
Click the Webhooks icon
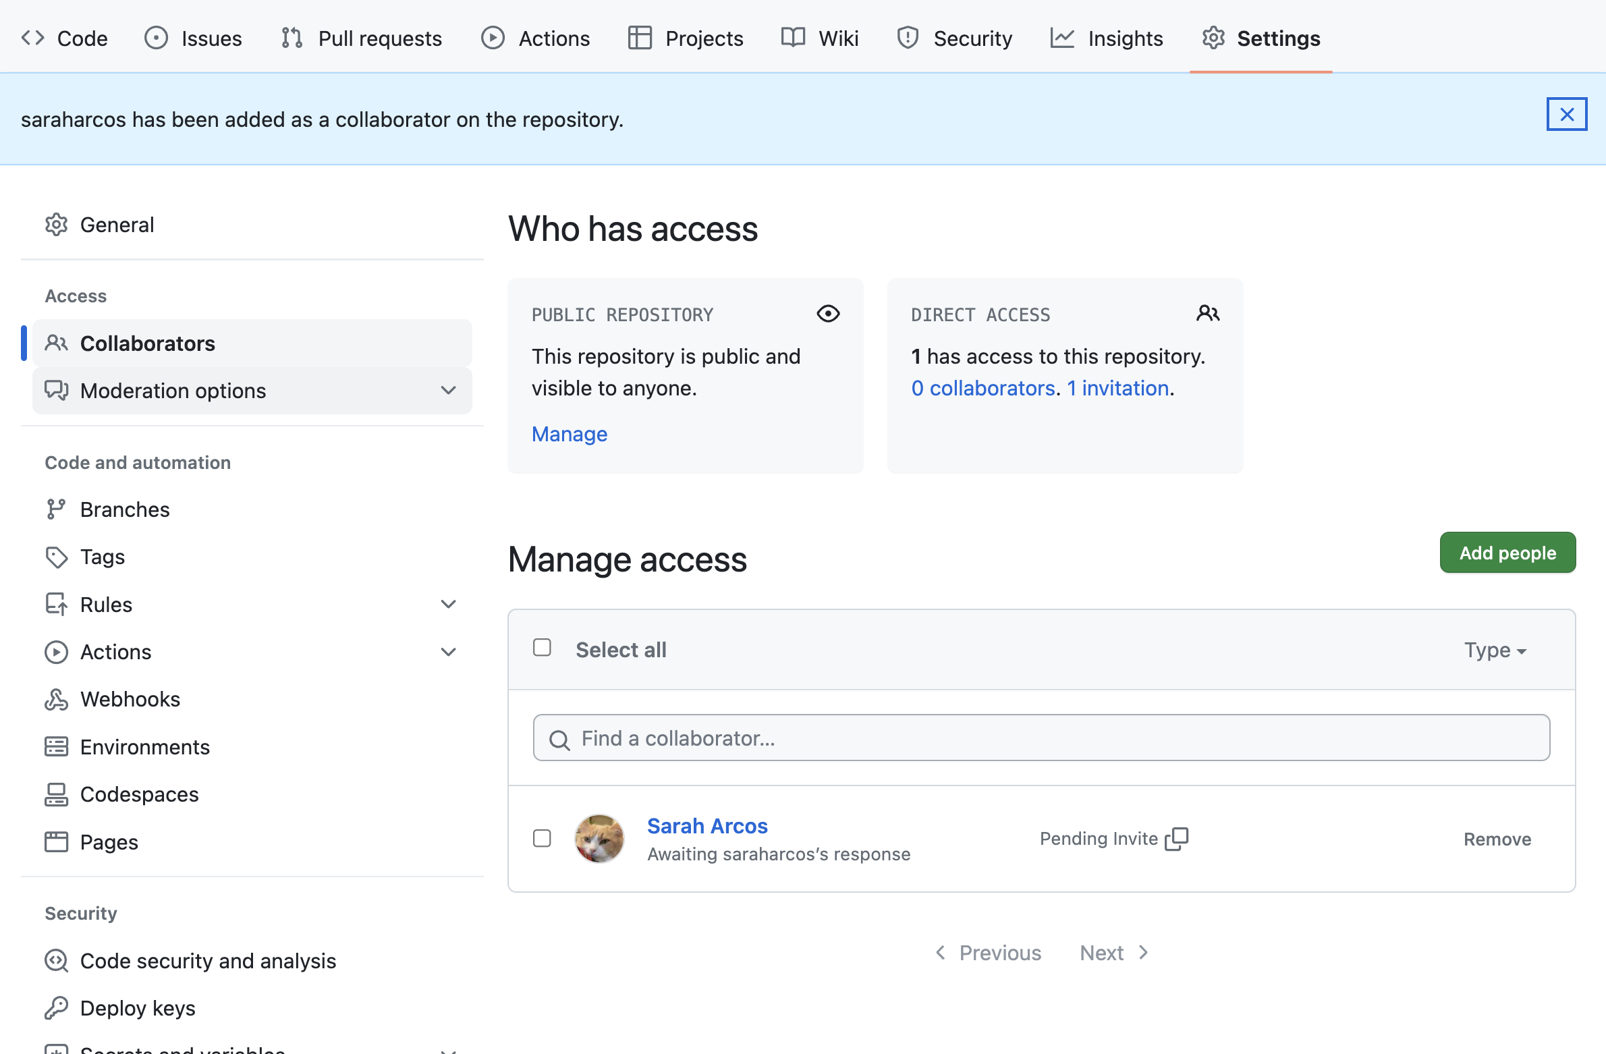click(57, 700)
